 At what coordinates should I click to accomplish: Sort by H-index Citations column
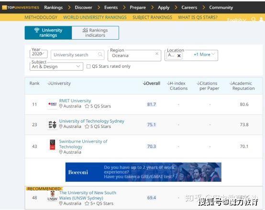[x=177, y=86]
